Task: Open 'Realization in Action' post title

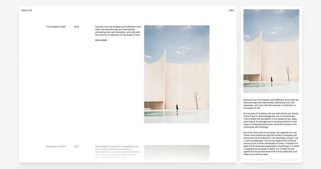Action: [x=56, y=147]
